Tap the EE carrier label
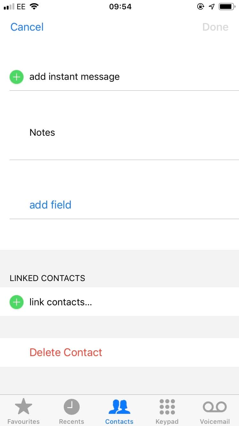239x426 pixels. point(21,7)
